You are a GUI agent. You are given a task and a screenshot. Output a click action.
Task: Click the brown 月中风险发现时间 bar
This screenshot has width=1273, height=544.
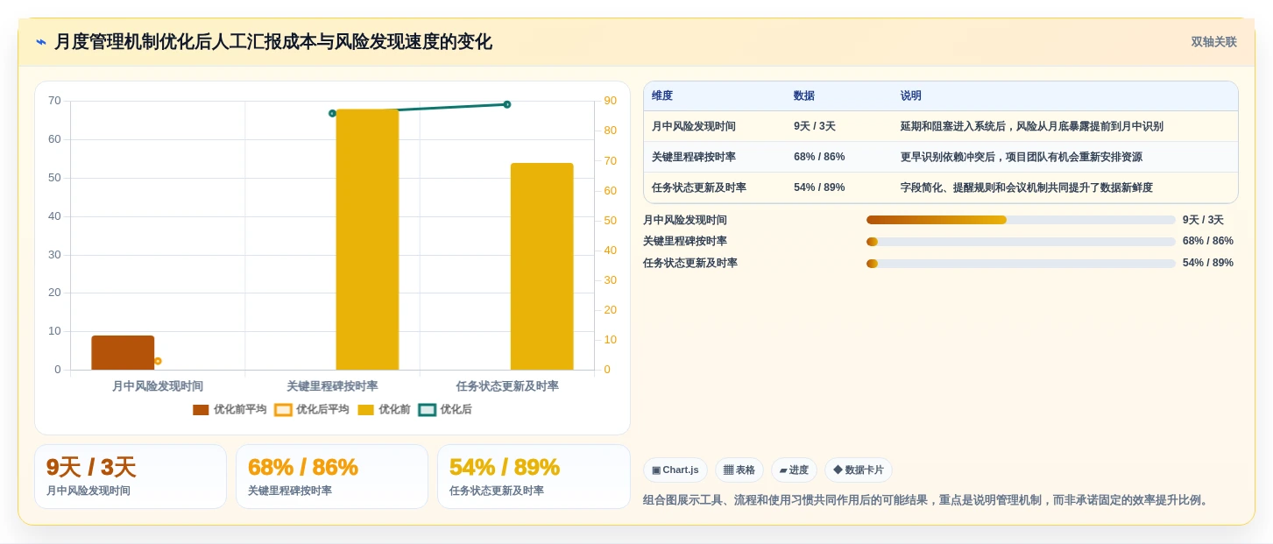123,353
